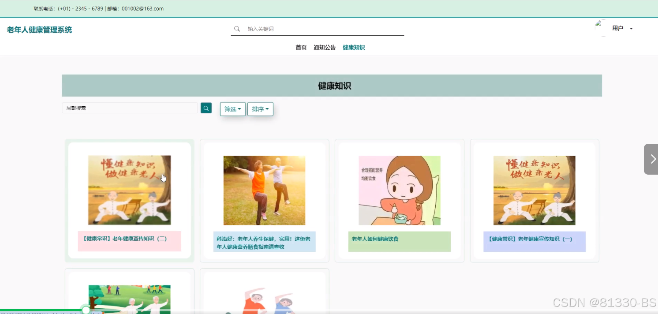The height and width of the screenshot is (314, 658).
Task: Click the stretching cartoon elders thumbnail
Action: pos(264,301)
